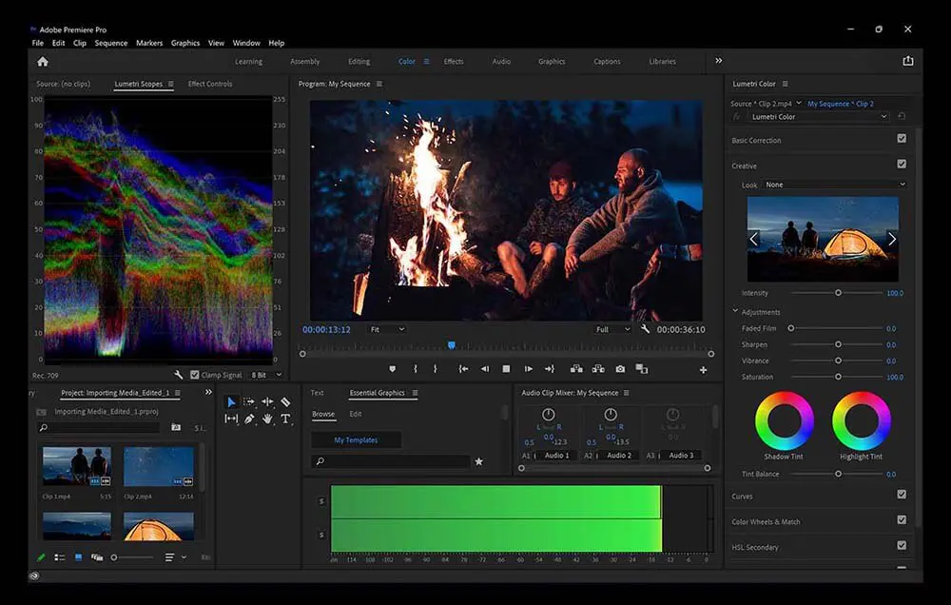Open the Look dropdown set to None

pos(835,185)
